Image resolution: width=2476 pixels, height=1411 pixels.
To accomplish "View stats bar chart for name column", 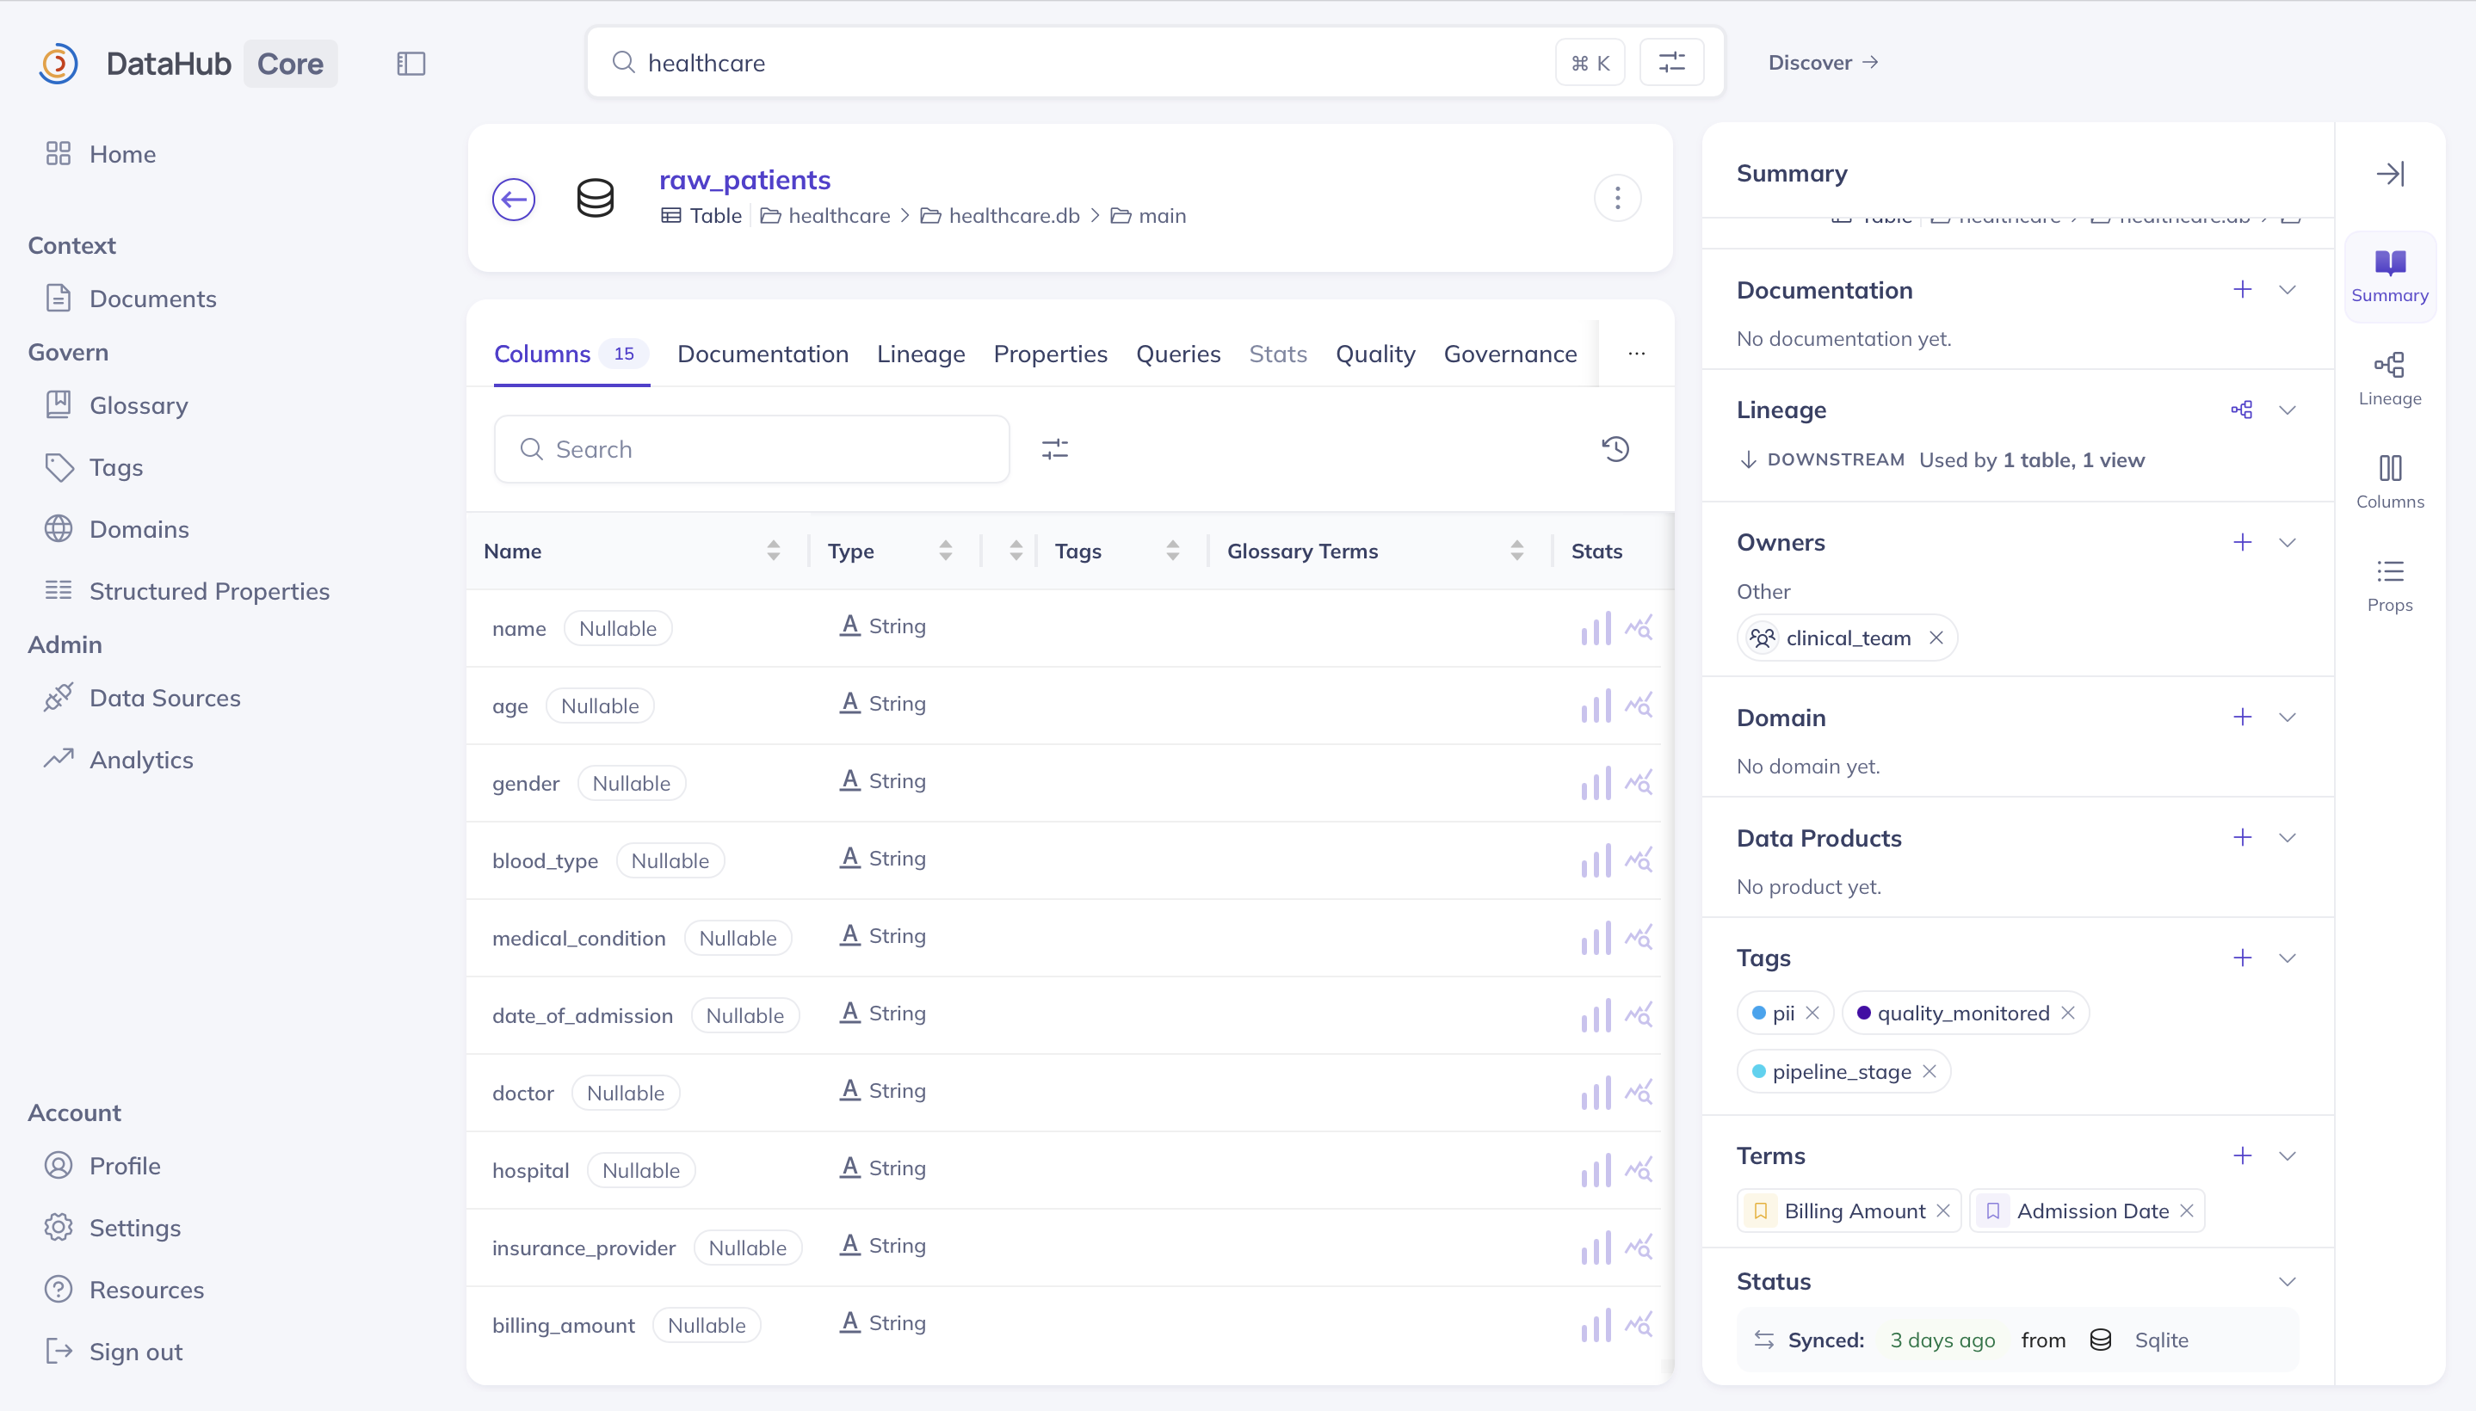I will (x=1596, y=628).
